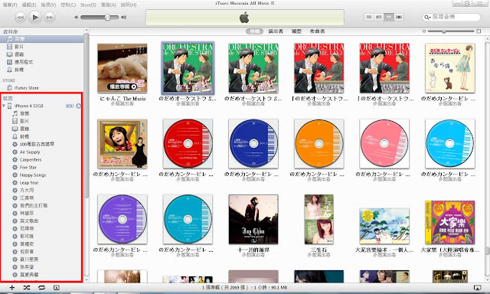Toggle repeat playback
Viewport: 490px width, 294px height.
41,287
